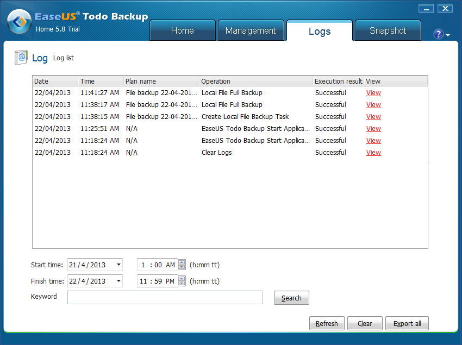Increase the Start time hour spinner
The height and width of the screenshot is (345, 462).
click(182, 262)
